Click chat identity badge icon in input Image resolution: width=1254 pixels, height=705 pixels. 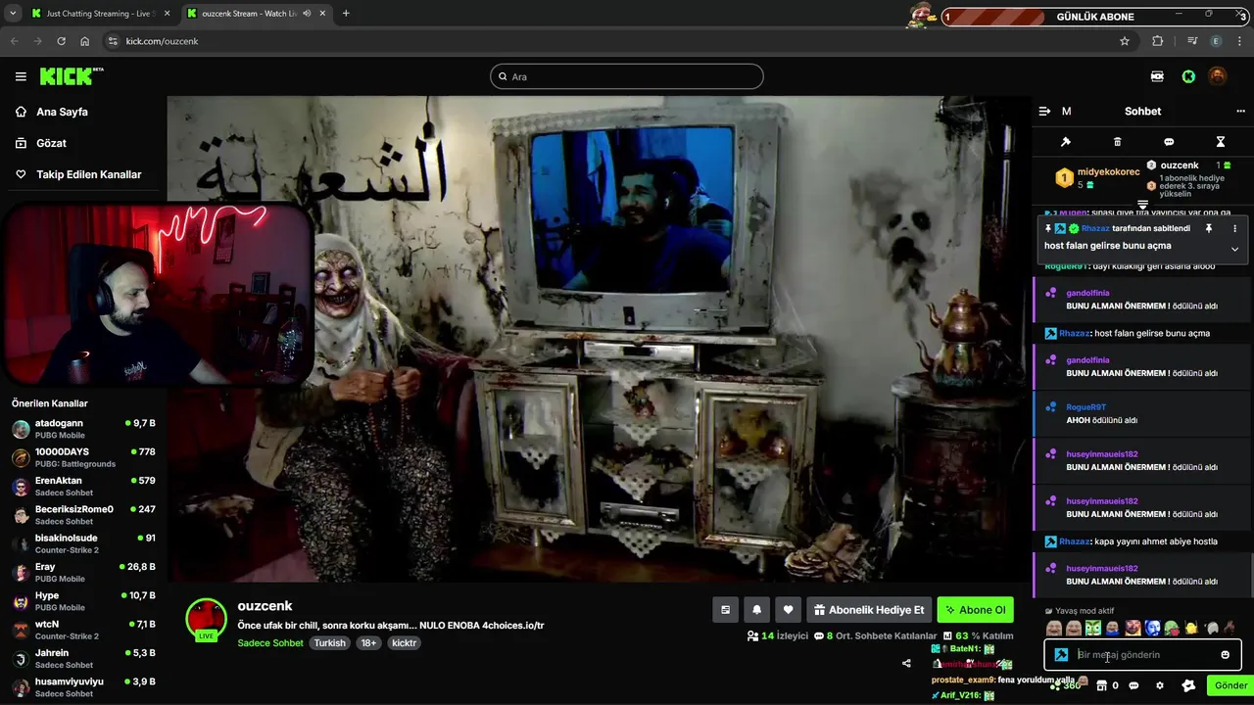click(x=1061, y=655)
